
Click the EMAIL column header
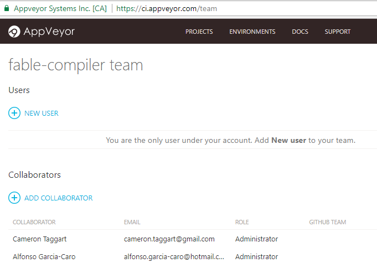coord(132,222)
